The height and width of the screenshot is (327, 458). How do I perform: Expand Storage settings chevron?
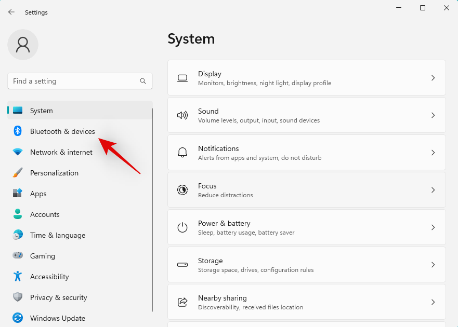tap(433, 265)
